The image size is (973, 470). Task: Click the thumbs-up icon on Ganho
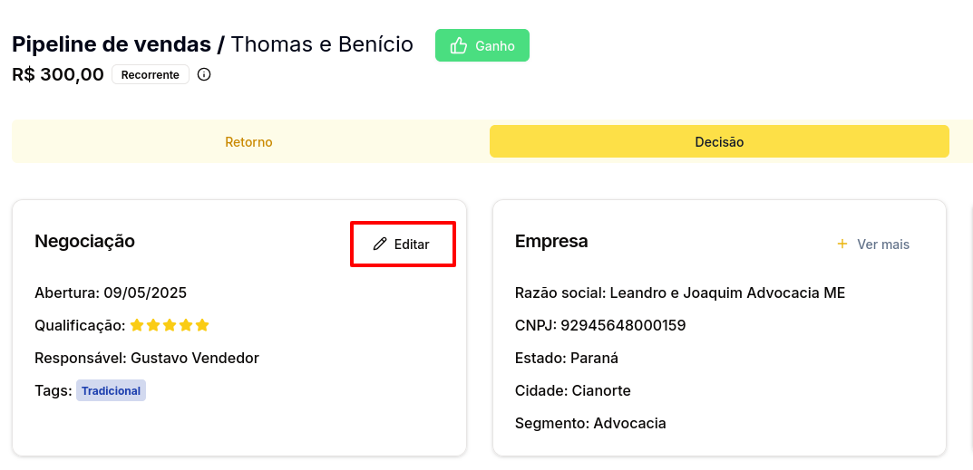point(459,45)
